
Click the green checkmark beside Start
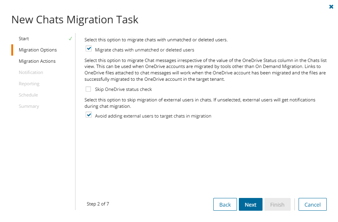pos(70,39)
